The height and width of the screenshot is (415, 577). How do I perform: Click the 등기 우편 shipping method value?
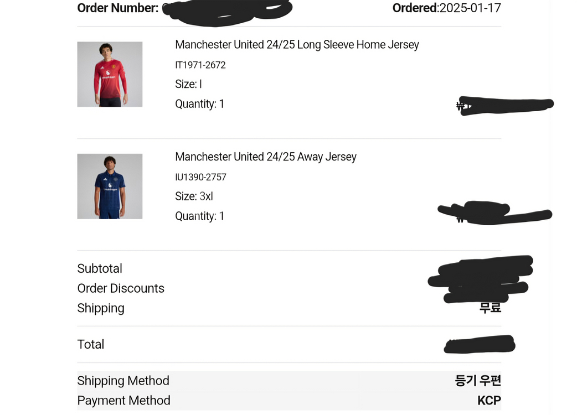478,381
